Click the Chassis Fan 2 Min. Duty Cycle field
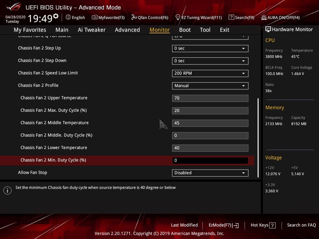Screen dimensions: 319x239 coord(210,161)
